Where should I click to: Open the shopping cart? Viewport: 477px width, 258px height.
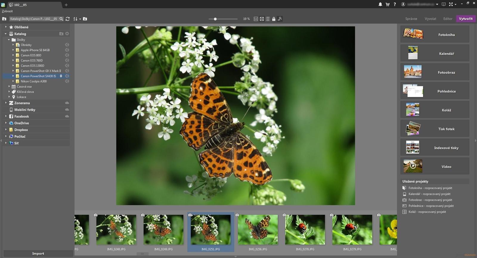388,4
